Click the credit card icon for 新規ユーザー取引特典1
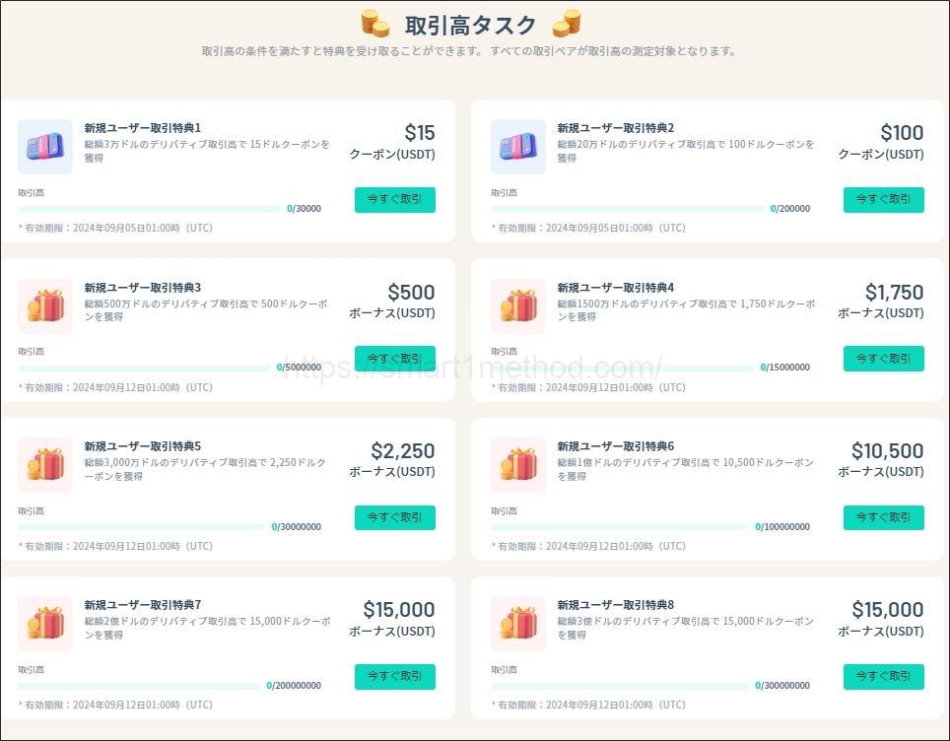Viewport: 950px width, 741px height. (x=45, y=144)
